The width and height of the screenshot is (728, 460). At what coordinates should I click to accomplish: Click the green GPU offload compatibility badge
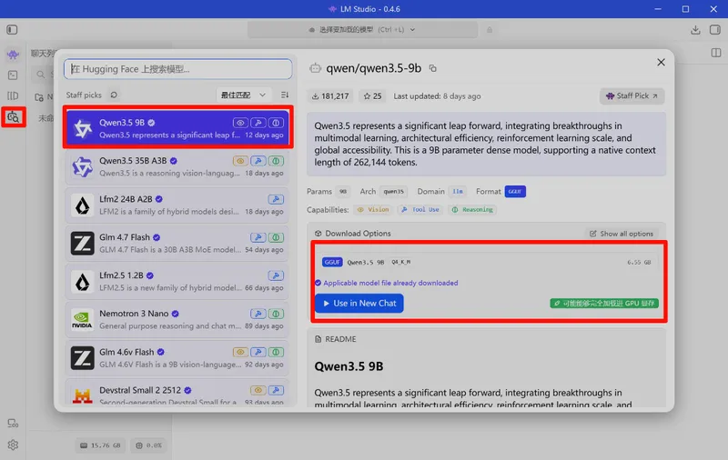(x=604, y=304)
